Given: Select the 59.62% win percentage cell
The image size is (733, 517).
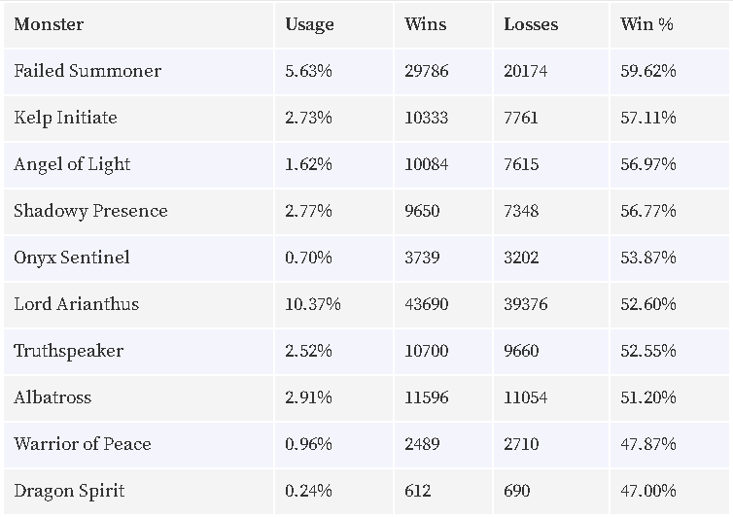Looking at the screenshot, I should point(647,71).
